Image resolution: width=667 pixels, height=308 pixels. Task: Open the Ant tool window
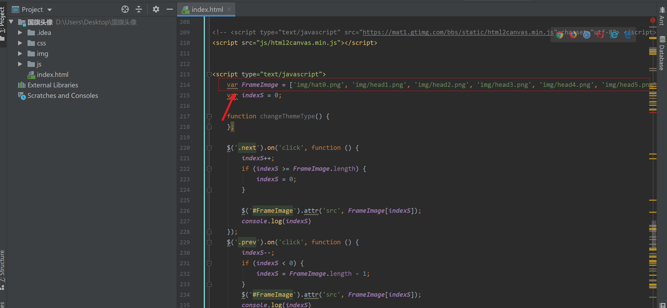662,16
